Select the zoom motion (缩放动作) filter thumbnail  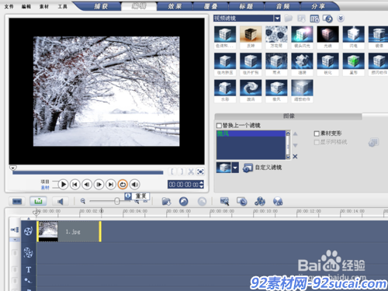click(302, 88)
